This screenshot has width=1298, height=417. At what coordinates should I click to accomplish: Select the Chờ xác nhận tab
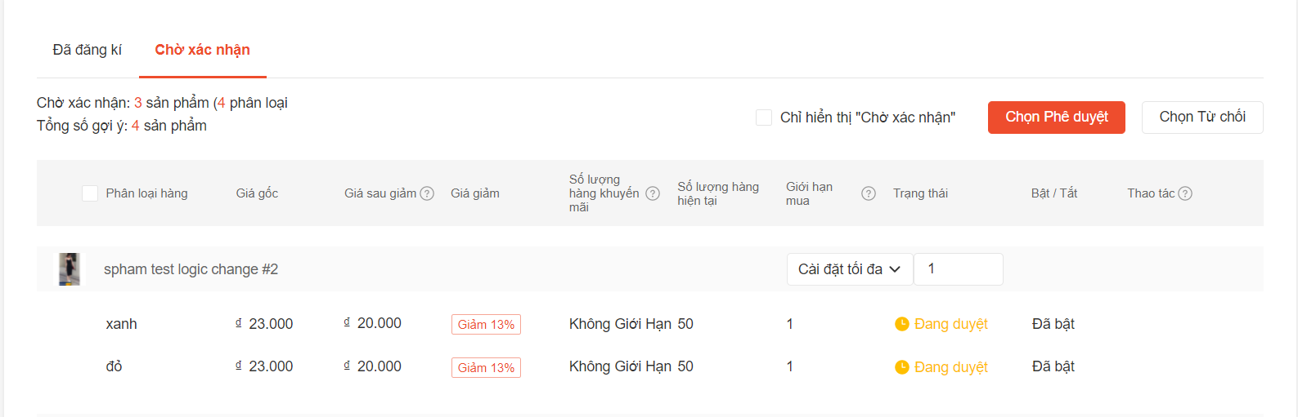click(203, 50)
